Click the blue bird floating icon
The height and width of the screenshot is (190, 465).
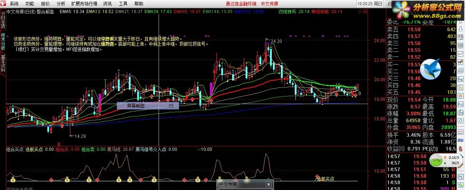(430, 69)
